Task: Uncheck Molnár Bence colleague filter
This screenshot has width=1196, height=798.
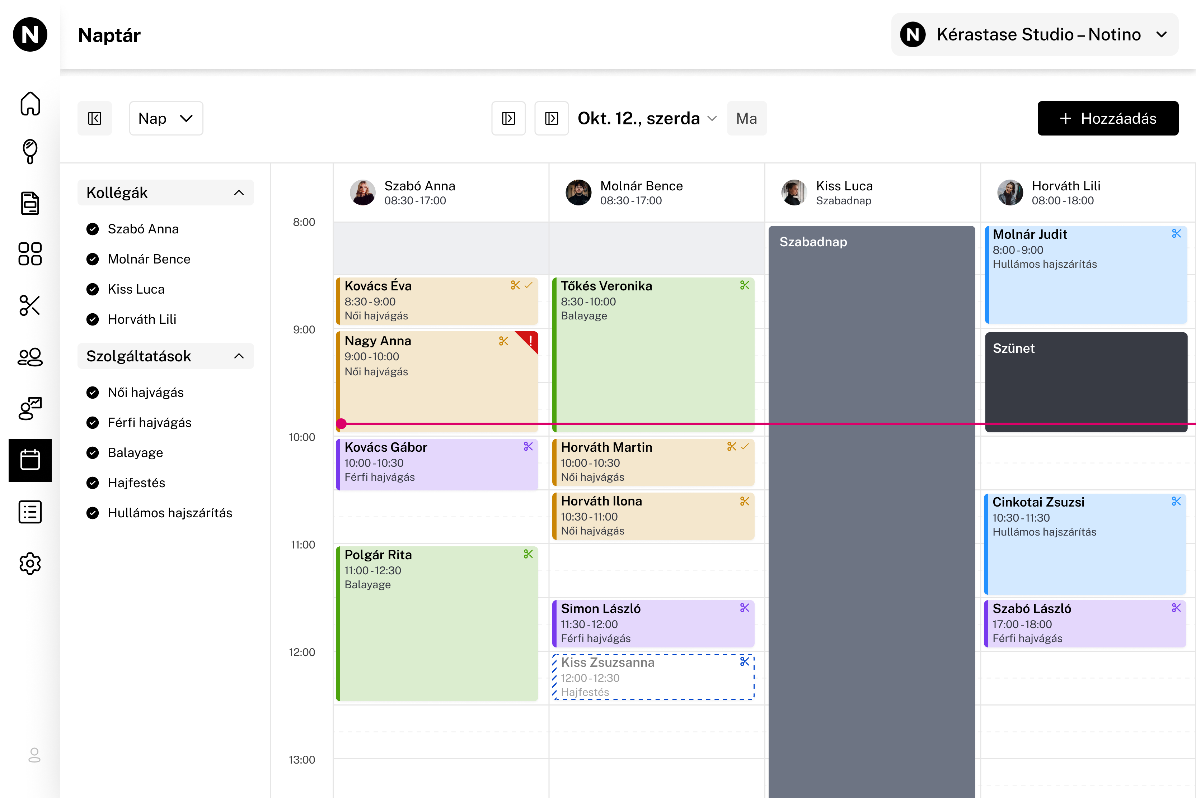Action: [x=93, y=259]
